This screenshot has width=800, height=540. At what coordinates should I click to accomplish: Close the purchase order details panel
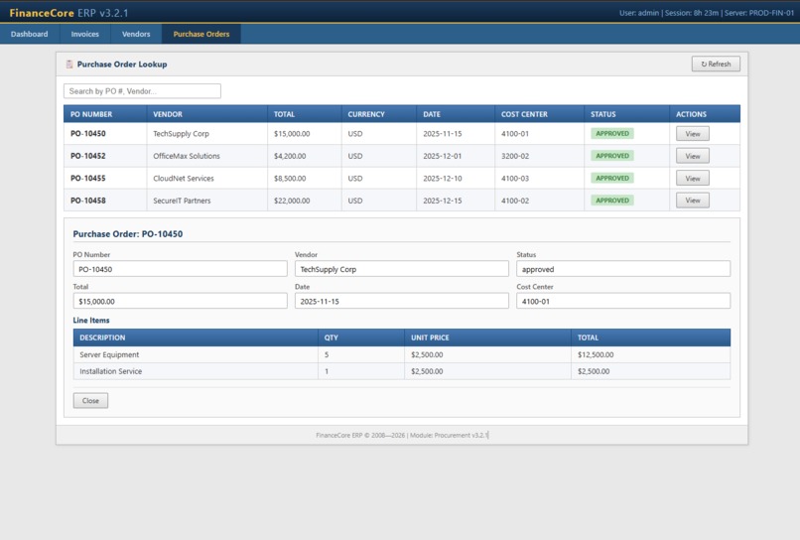point(90,401)
